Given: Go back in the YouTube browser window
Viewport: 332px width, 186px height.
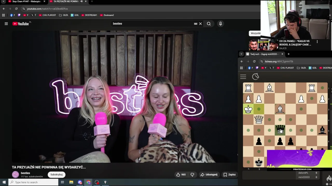Looking at the screenshot, I should click(x=4, y=9).
